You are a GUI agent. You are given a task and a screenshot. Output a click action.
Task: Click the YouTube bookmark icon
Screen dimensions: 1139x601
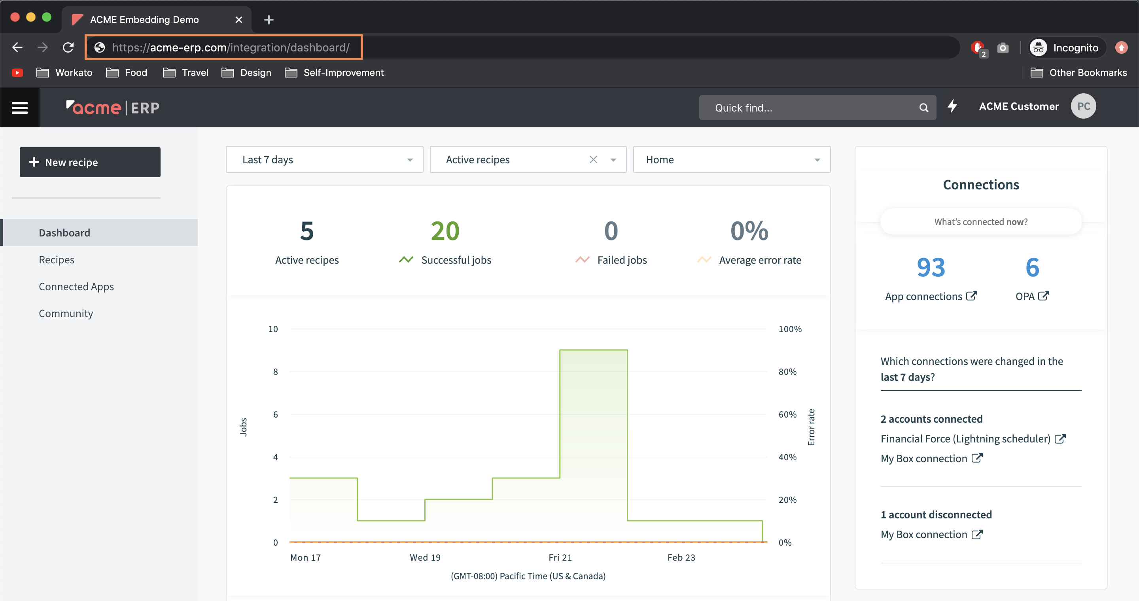pos(17,72)
